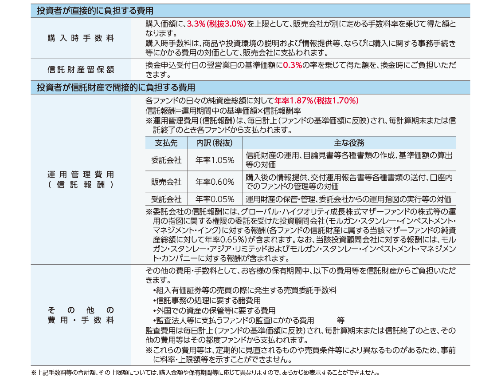Screen dimensions: 501x385
Task: Select the 受託会社 cell
Action: (166, 199)
